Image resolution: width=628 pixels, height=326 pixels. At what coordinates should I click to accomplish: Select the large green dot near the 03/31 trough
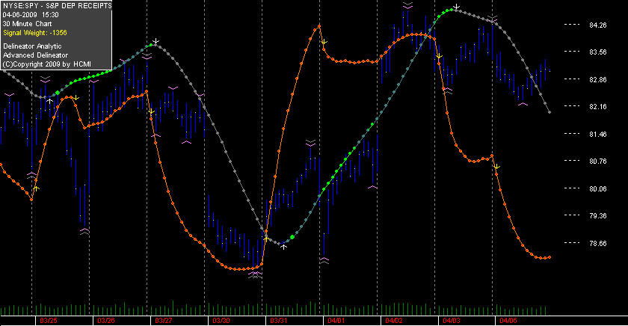tap(292, 238)
